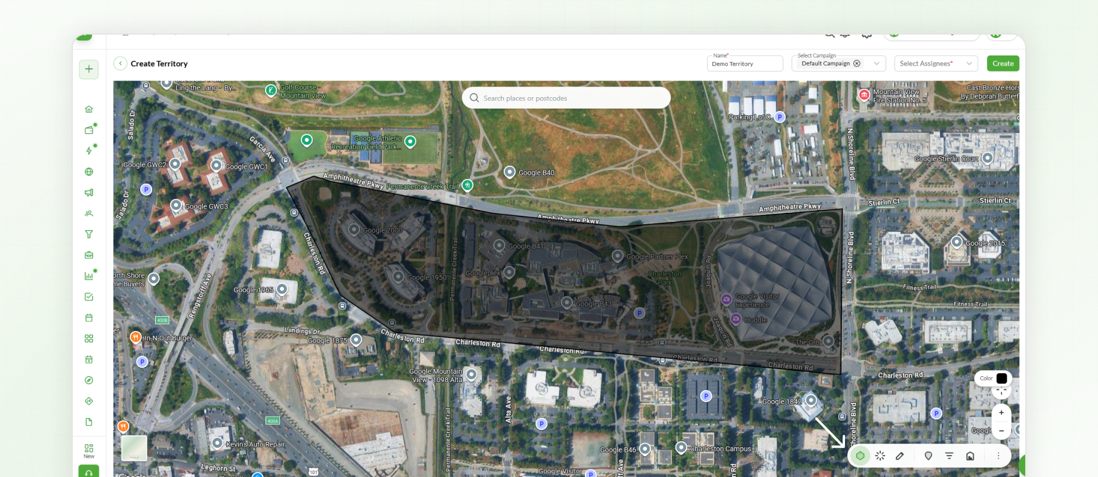Click the In-N-Out Burger map marker
This screenshot has width=1098, height=477.
(x=135, y=337)
